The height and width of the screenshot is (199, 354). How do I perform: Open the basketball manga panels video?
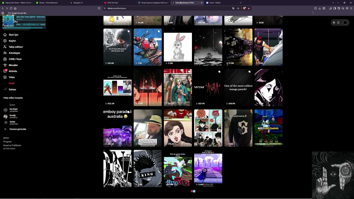click(208, 128)
